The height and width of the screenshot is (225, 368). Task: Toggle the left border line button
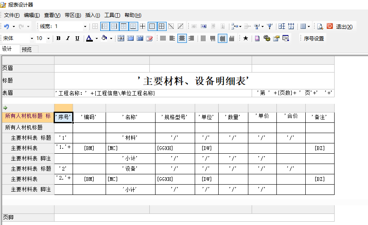(105, 26)
